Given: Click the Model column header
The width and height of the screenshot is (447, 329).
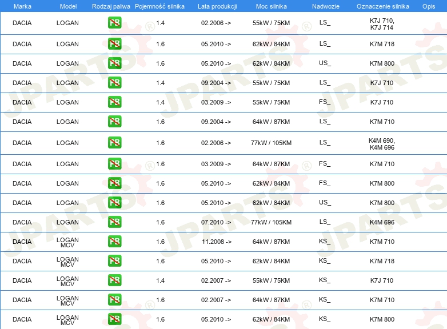Looking at the screenshot, I should [68, 6].
